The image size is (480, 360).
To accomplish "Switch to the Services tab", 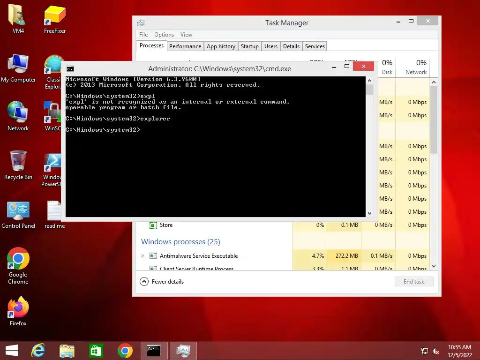I will tap(315, 46).
